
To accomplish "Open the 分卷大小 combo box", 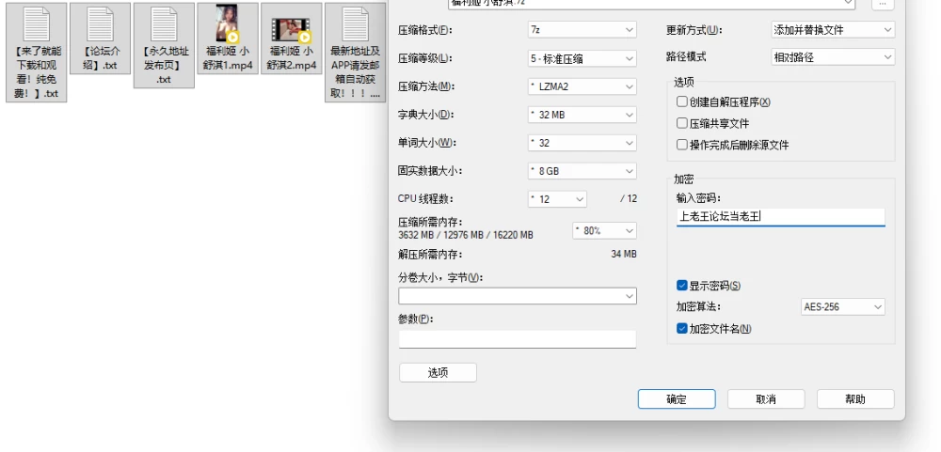I will (x=518, y=296).
